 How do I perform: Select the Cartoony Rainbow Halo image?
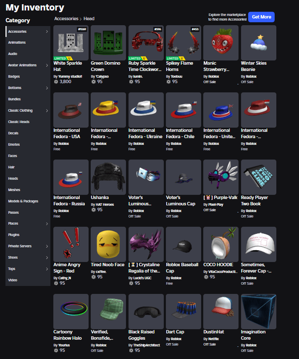click(x=71, y=312)
